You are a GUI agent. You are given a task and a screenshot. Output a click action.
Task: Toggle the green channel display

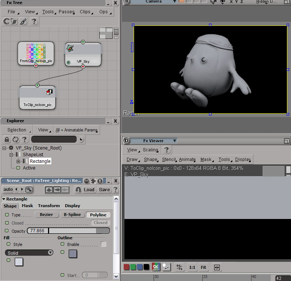(133, 267)
